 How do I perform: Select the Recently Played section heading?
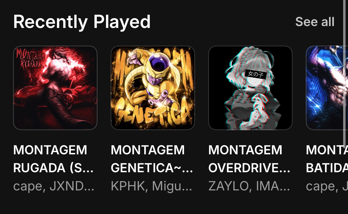click(x=82, y=22)
